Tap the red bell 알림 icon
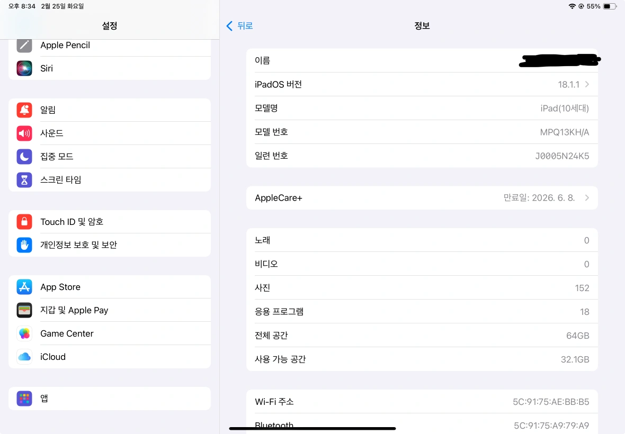 point(24,110)
